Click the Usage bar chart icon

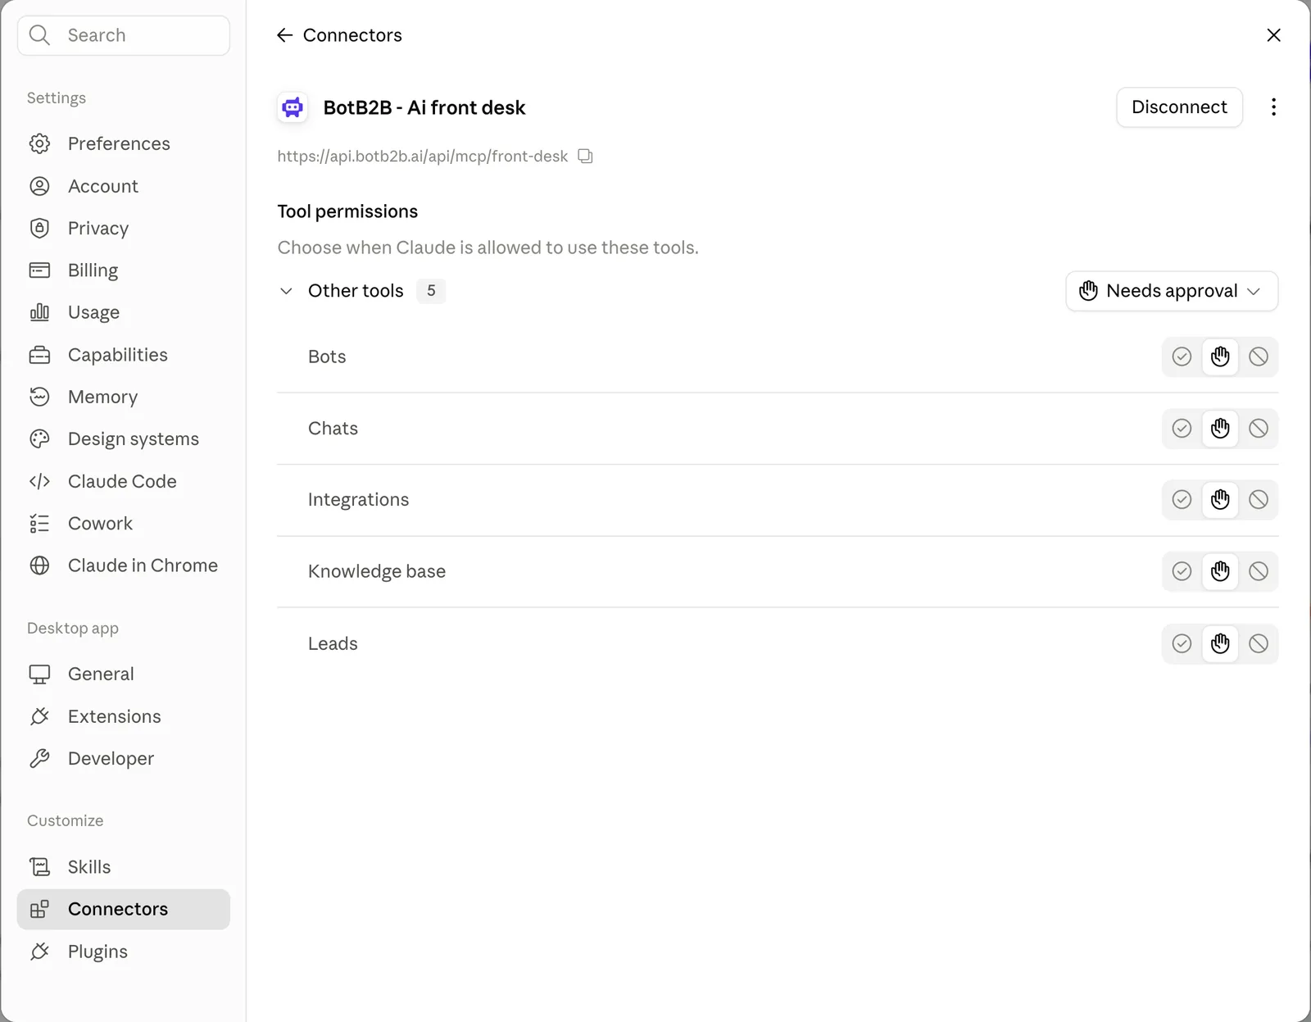(x=39, y=312)
